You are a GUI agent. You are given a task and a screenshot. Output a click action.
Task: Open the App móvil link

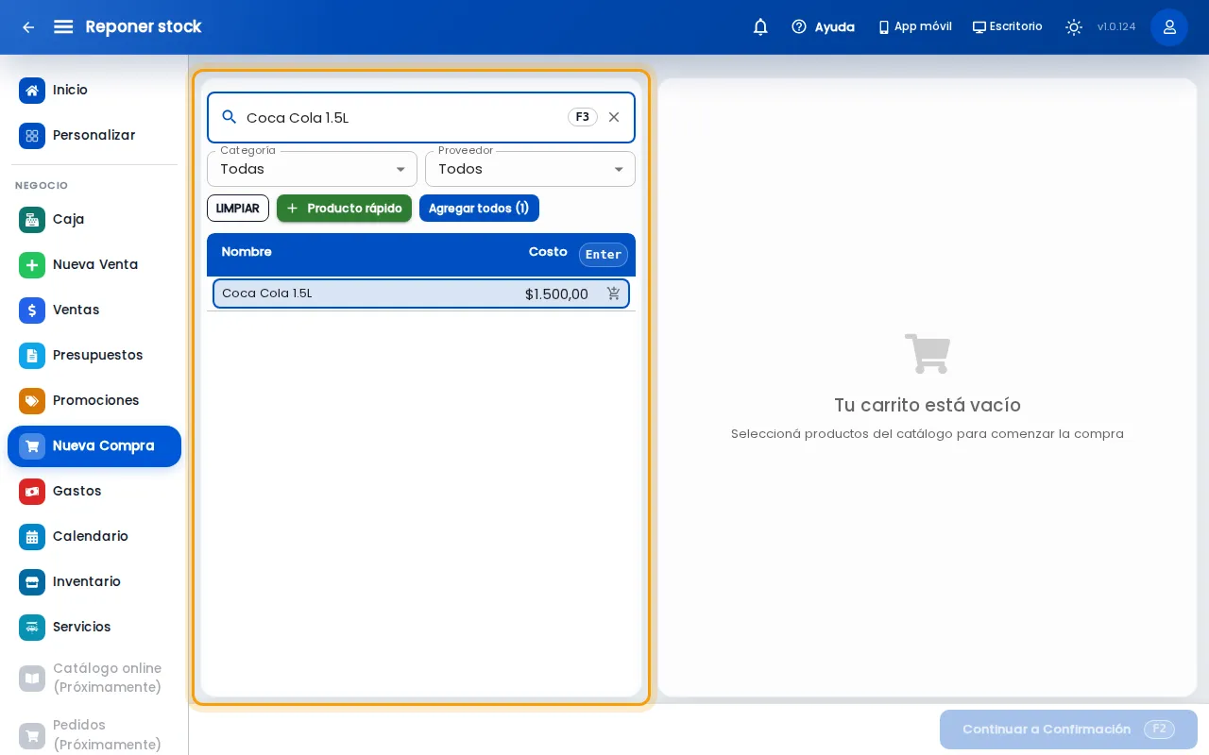pos(915,27)
